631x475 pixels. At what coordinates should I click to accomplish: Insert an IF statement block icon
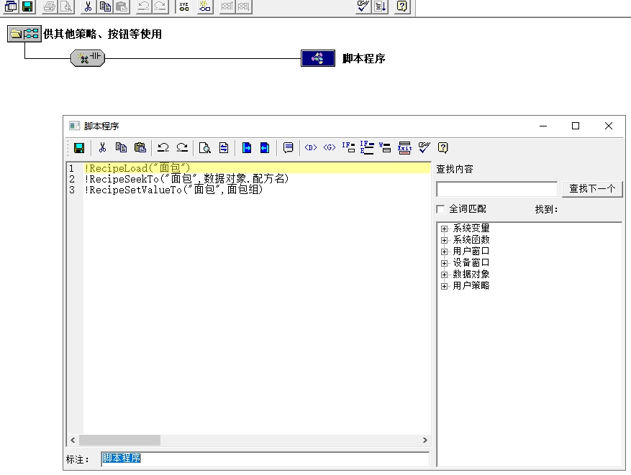tap(348, 147)
